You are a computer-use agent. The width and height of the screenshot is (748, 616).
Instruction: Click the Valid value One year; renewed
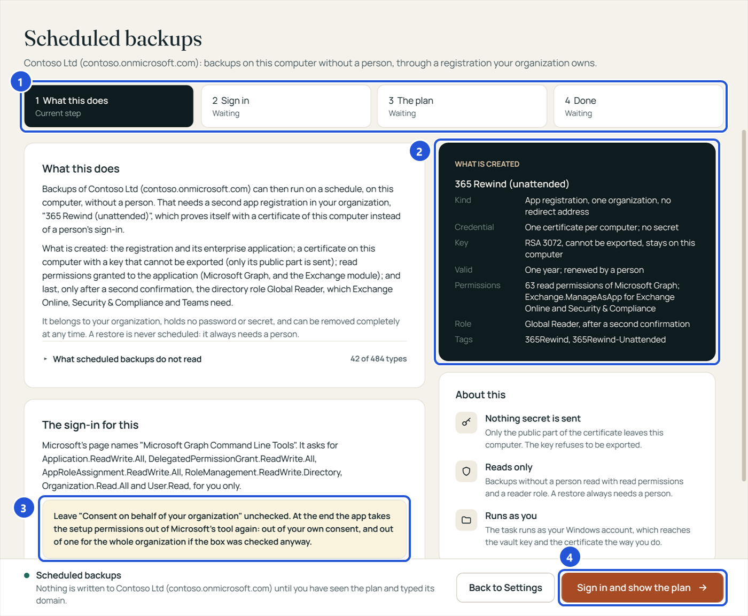coord(584,270)
